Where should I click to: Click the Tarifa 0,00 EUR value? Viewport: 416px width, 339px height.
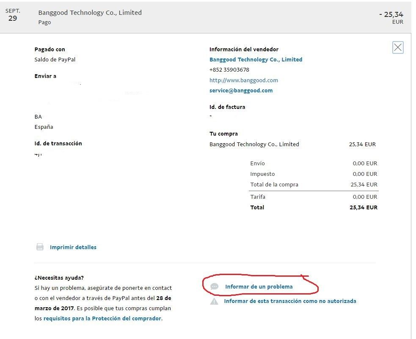(x=365, y=197)
